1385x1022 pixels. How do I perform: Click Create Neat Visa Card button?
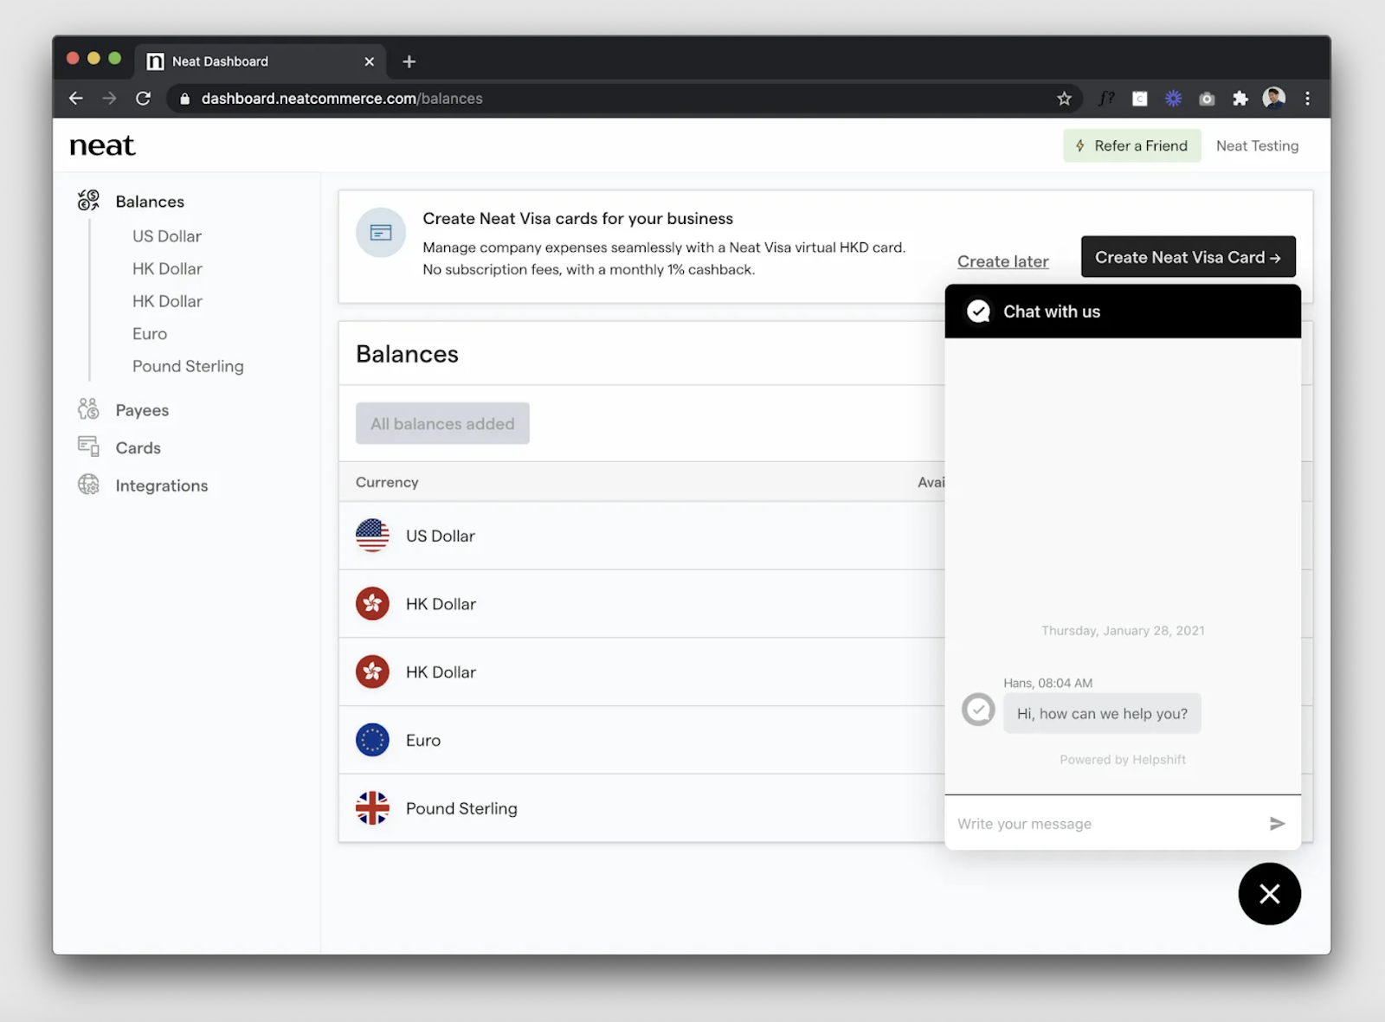1188,257
